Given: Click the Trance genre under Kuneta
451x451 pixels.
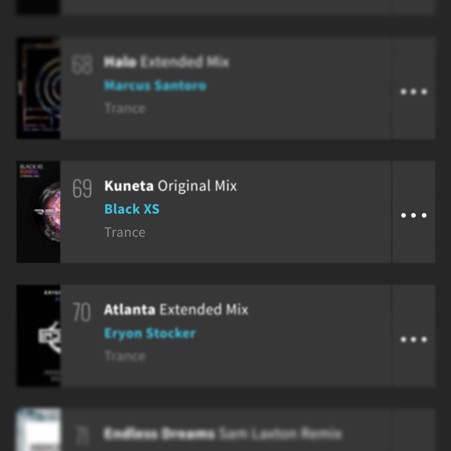Looking at the screenshot, I should (125, 232).
